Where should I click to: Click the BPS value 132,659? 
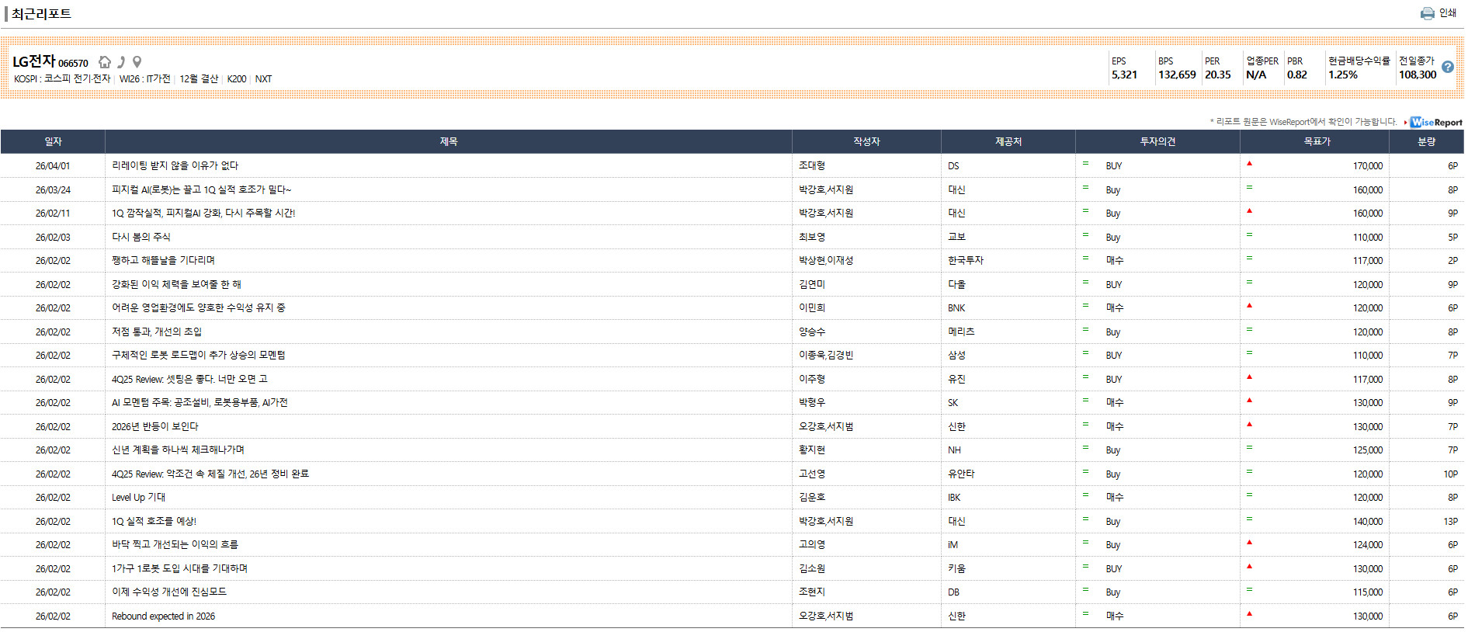[x=1177, y=75]
